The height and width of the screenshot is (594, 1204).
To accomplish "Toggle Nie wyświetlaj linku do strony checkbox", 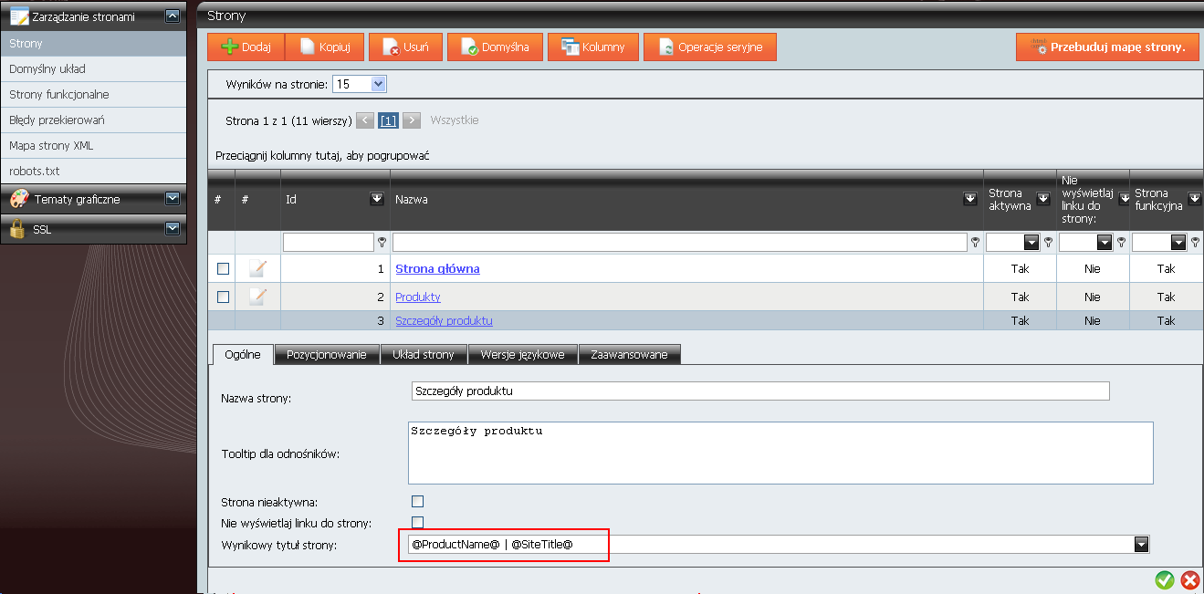I will [418, 522].
